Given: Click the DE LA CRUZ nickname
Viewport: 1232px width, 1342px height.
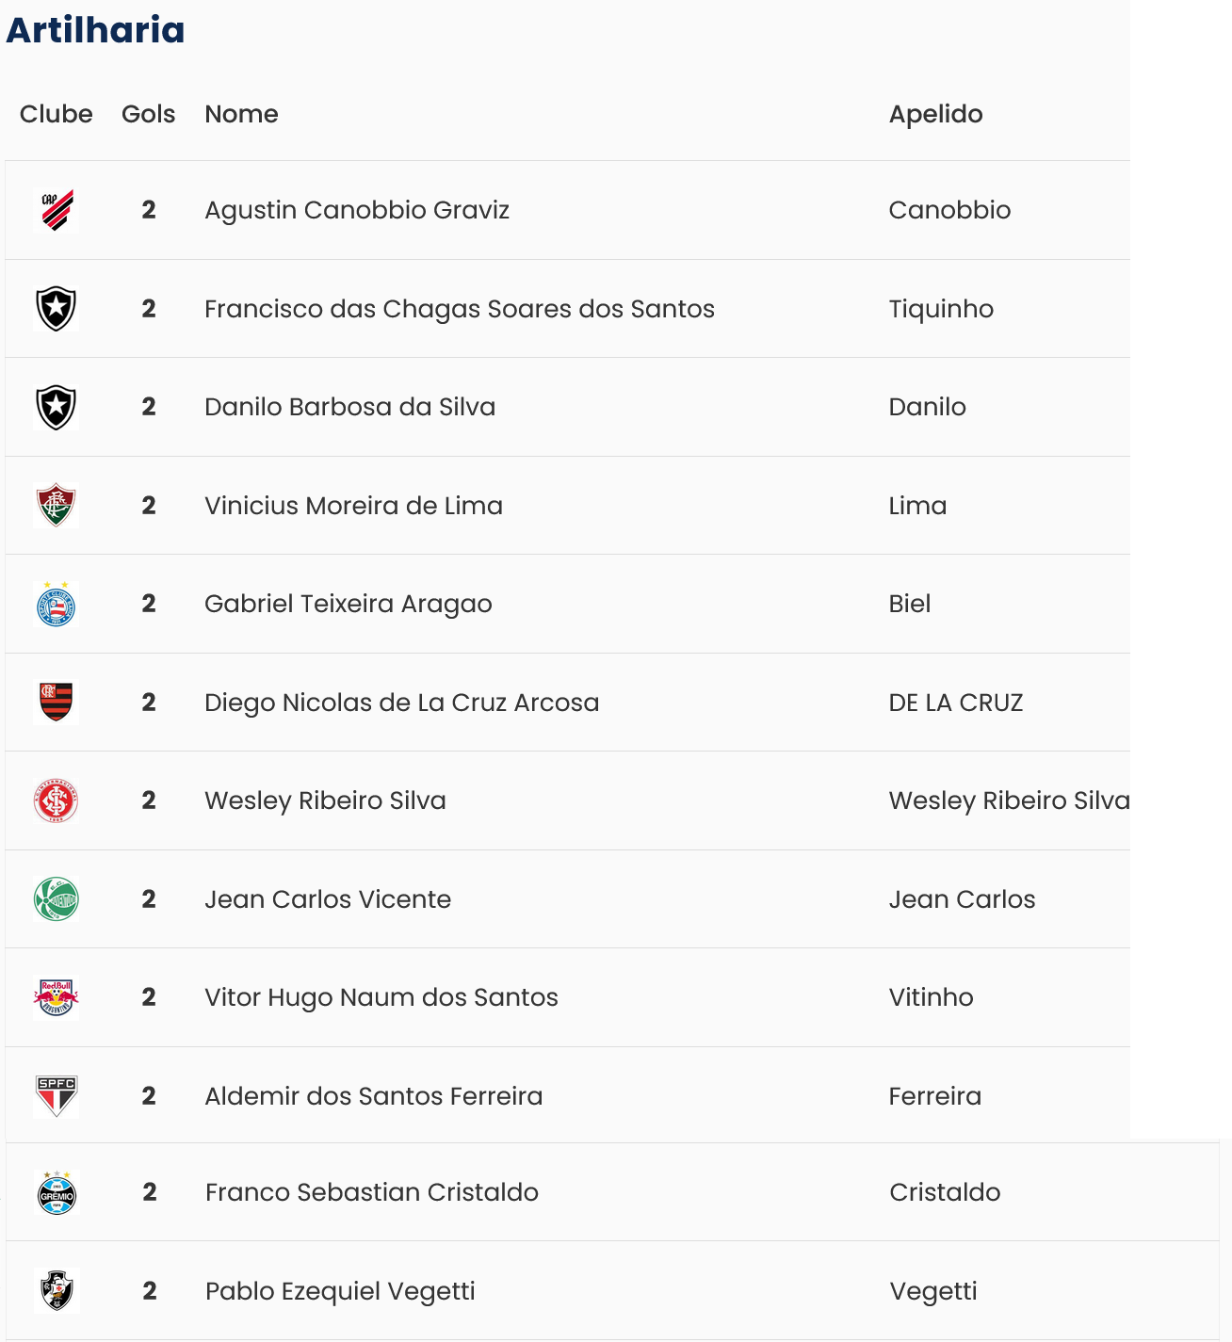Looking at the screenshot, I should pyautogui.click(x=955, y=703).
